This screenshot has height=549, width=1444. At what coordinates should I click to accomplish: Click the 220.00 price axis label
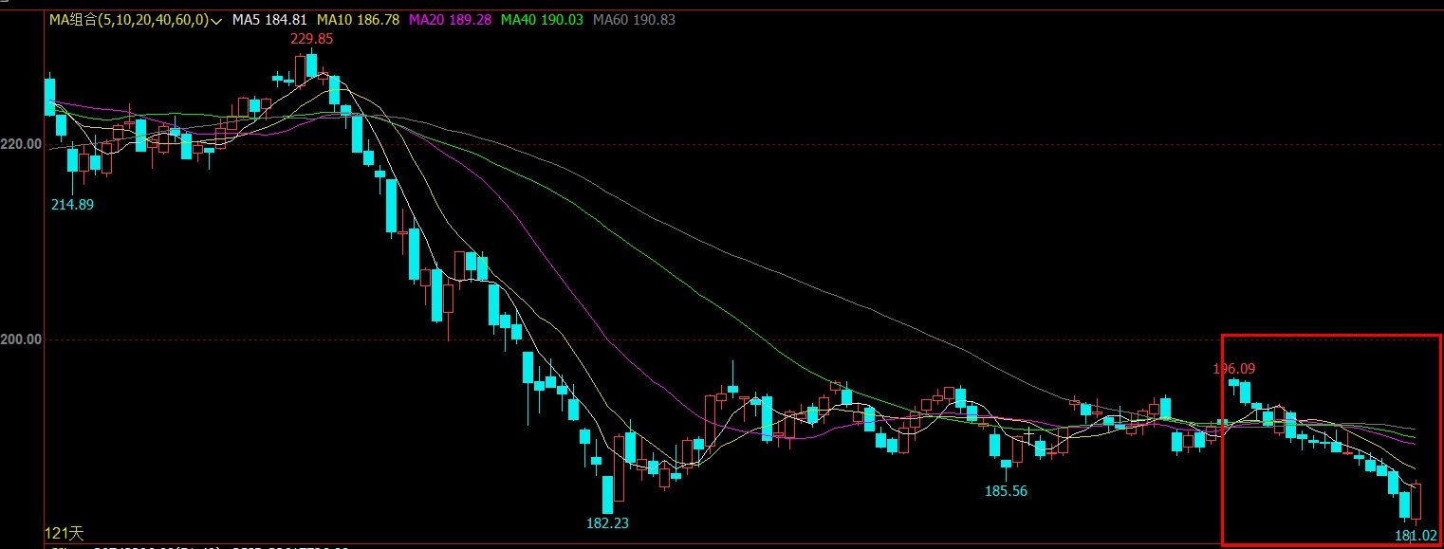pos(22,144)
